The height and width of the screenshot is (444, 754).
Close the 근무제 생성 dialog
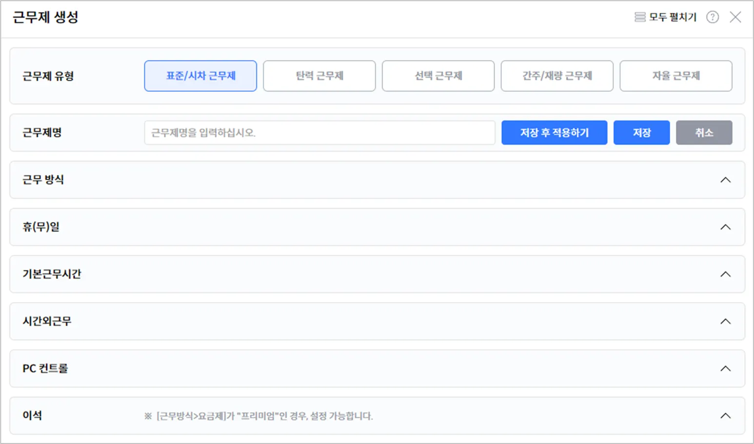[735, 18]
